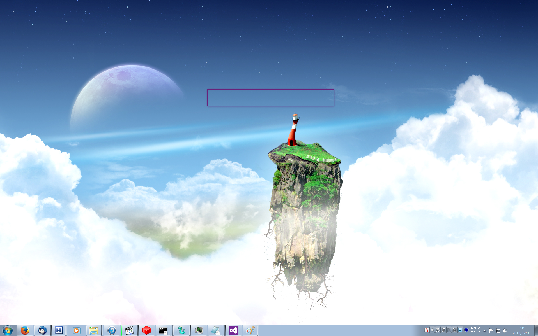Restore the language bar with small window icon
This screenshot has width=538, height=336.
tap(479, 328)
